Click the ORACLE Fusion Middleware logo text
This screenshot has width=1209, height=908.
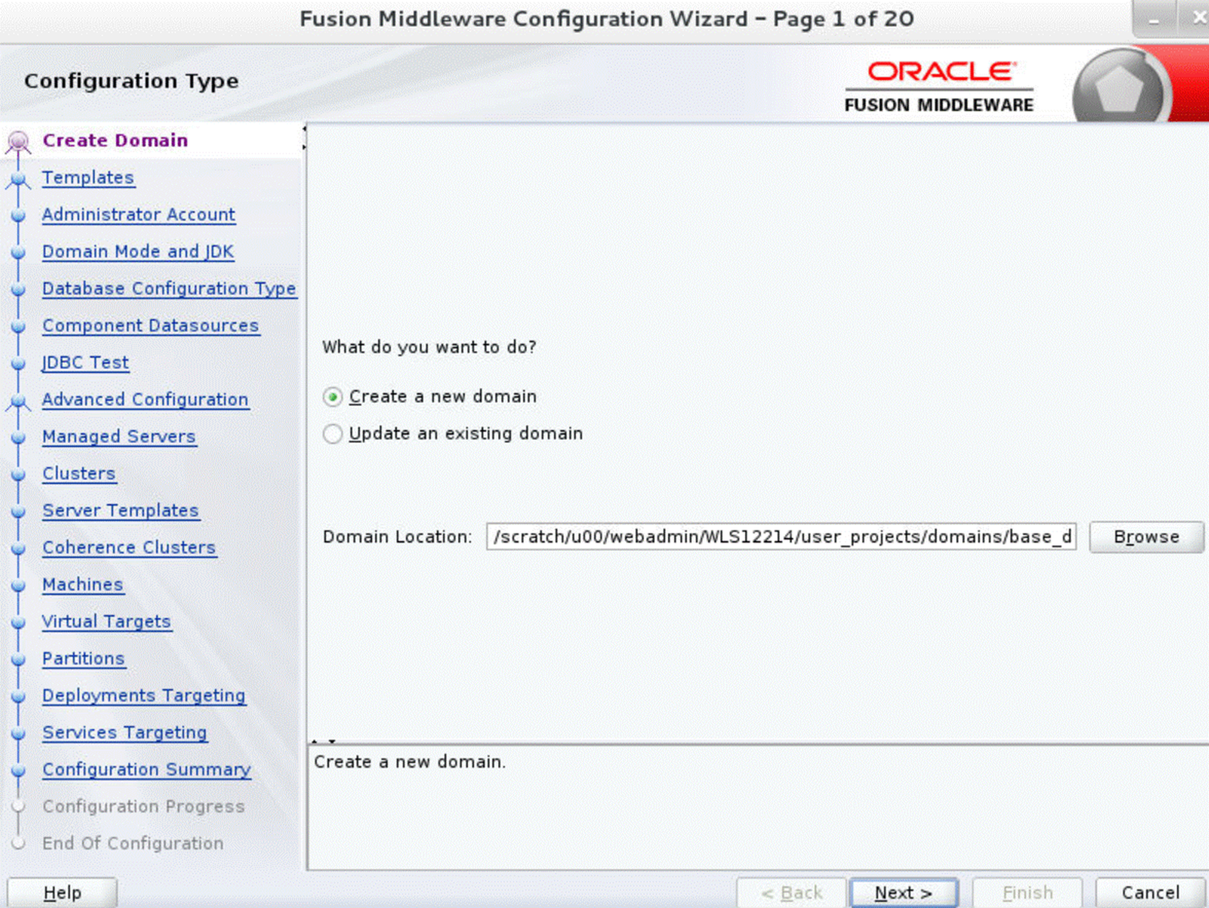tap(939, 85)
